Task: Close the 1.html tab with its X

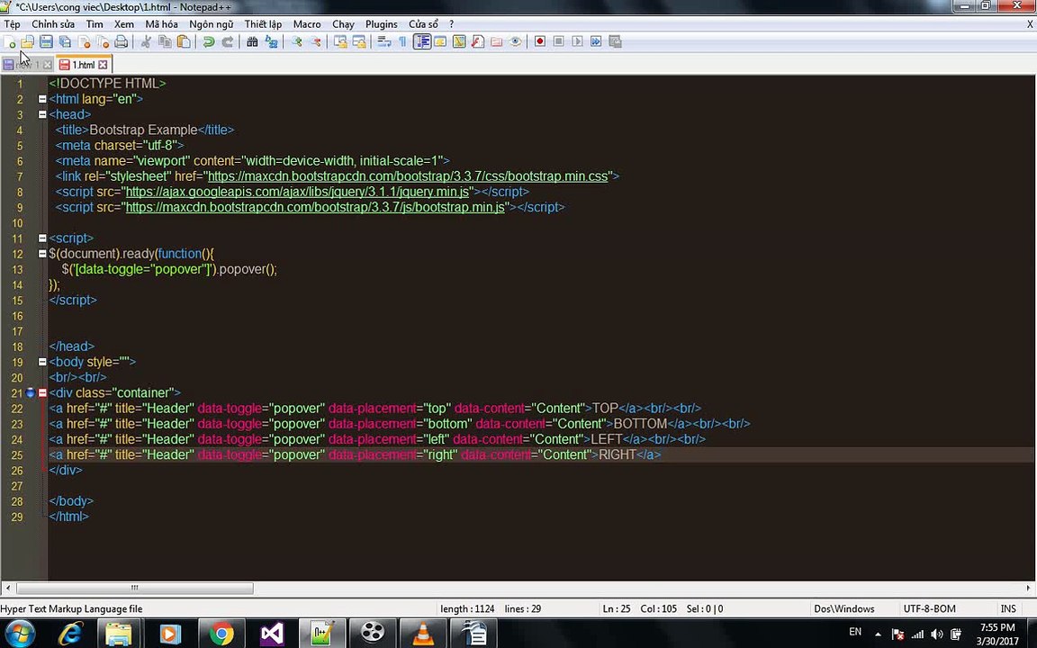Action: click(x=103, y=65)
